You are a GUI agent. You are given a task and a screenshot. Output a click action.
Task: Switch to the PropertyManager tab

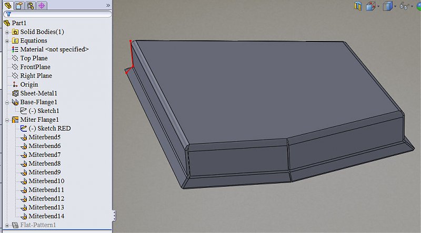(19, 5)
